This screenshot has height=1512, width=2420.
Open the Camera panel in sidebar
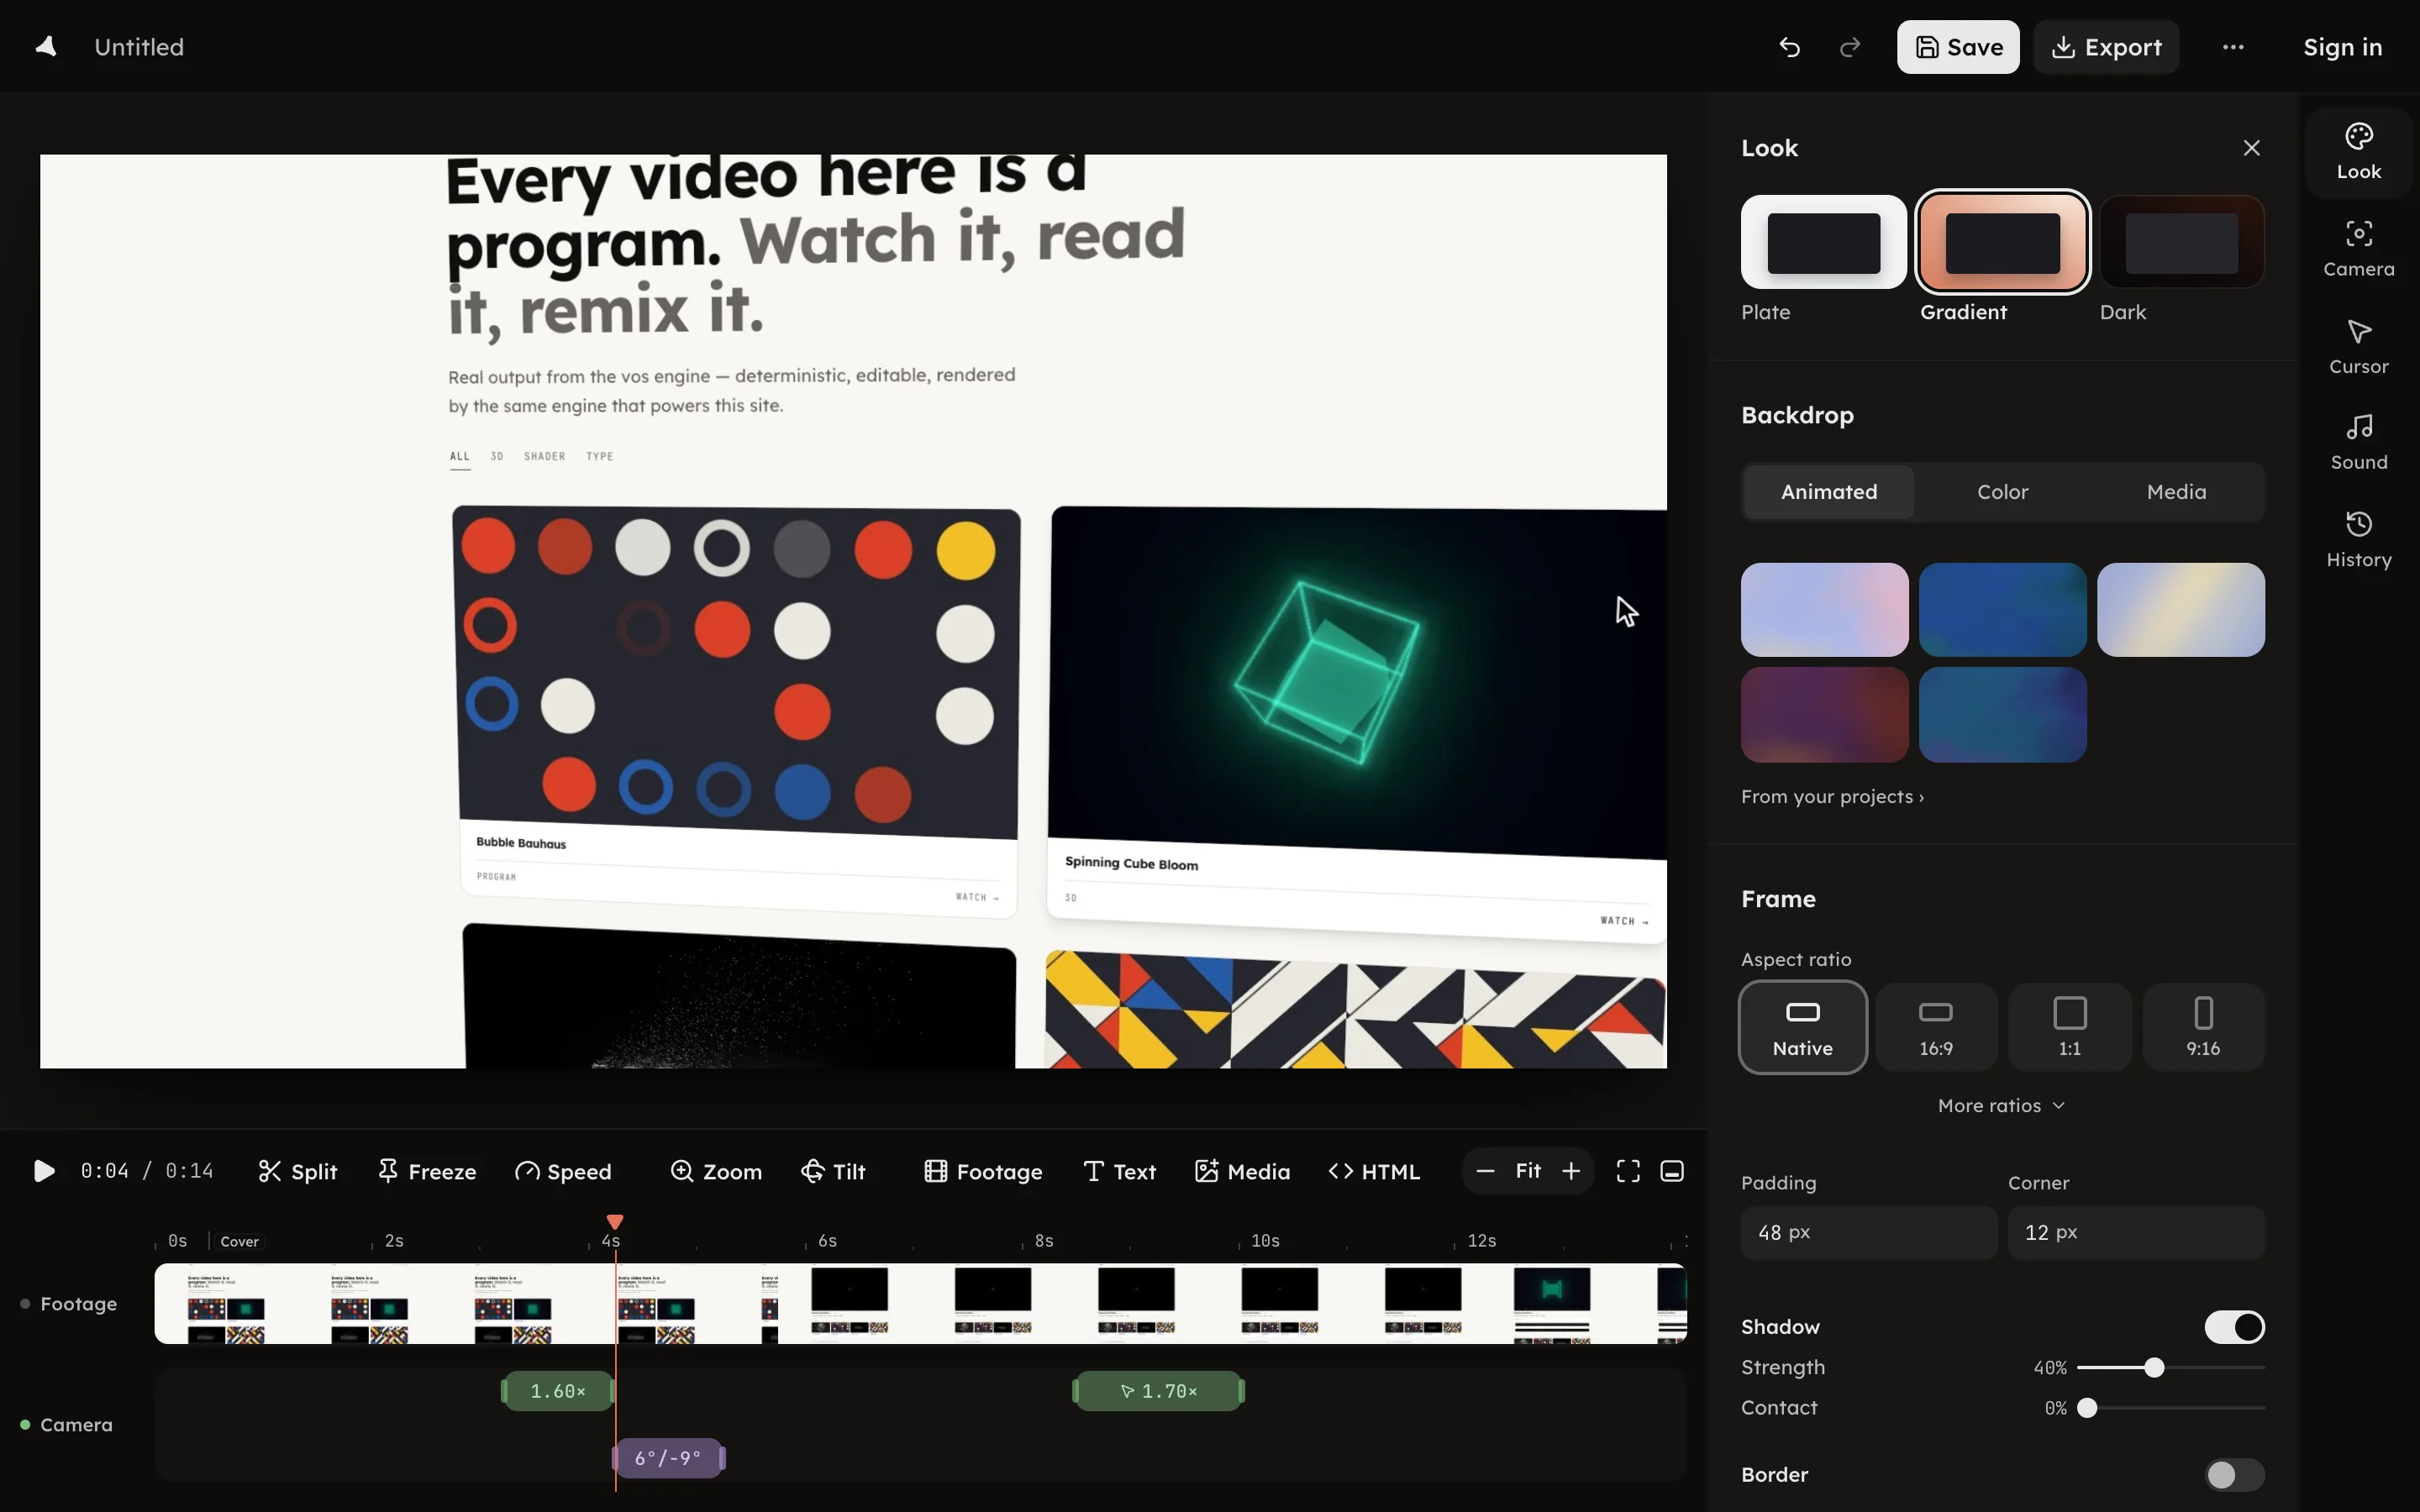2358,249
